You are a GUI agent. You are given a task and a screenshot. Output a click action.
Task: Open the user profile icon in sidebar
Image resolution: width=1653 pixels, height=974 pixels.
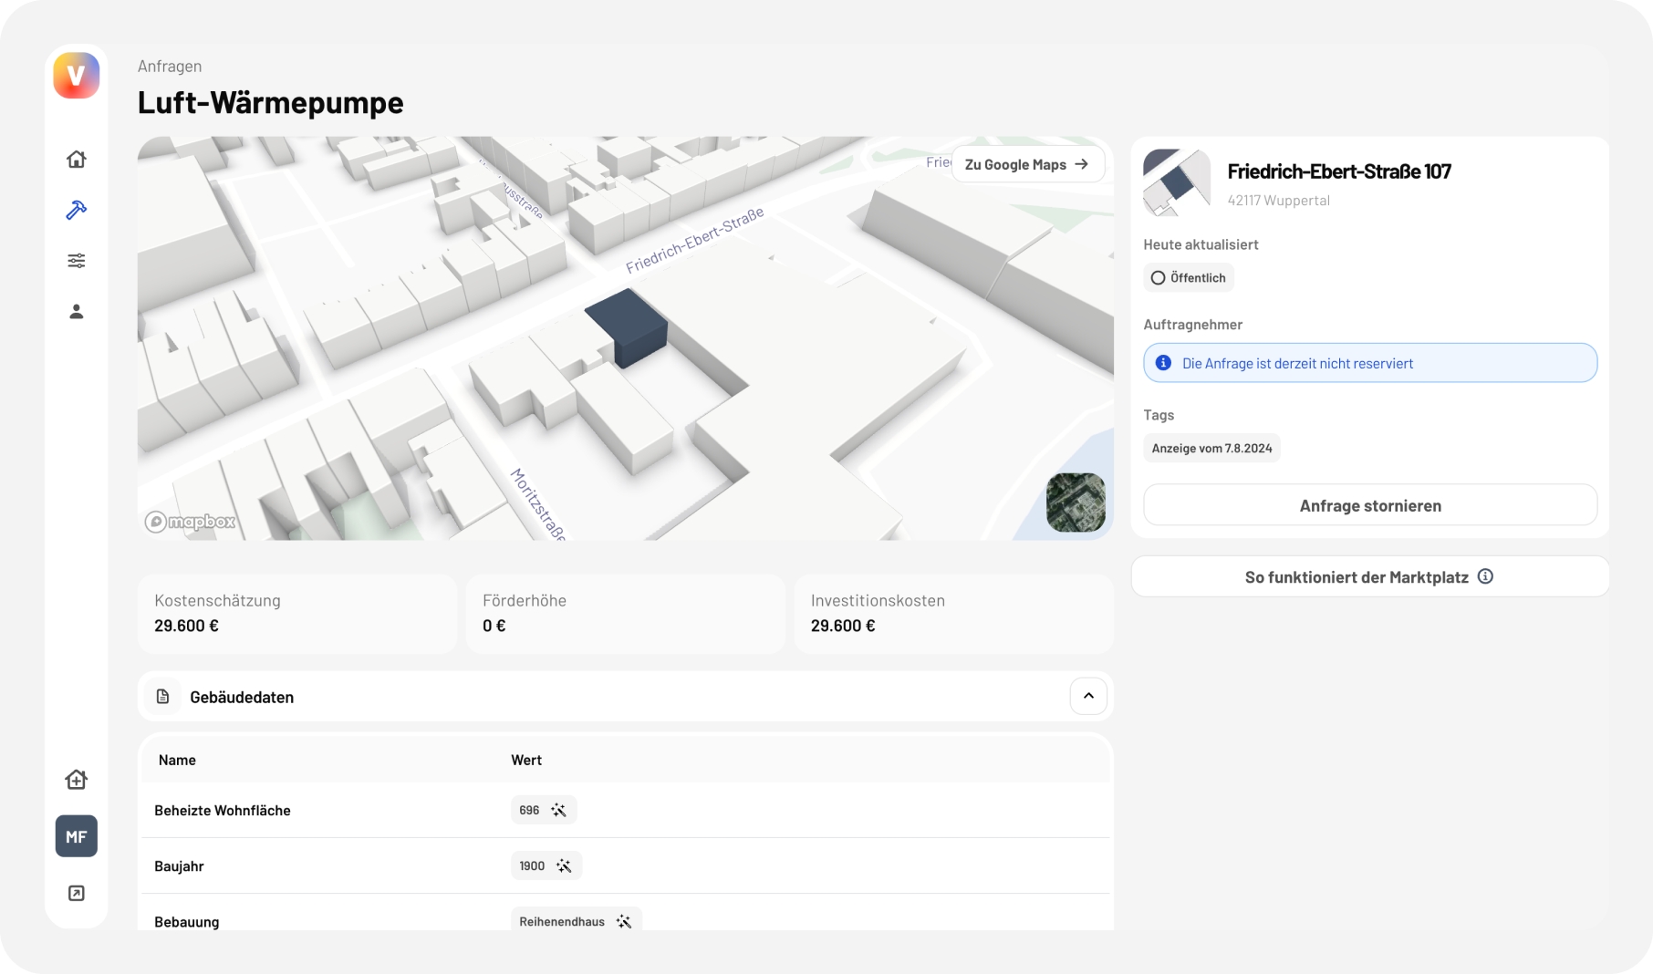[x=77, y=312]
